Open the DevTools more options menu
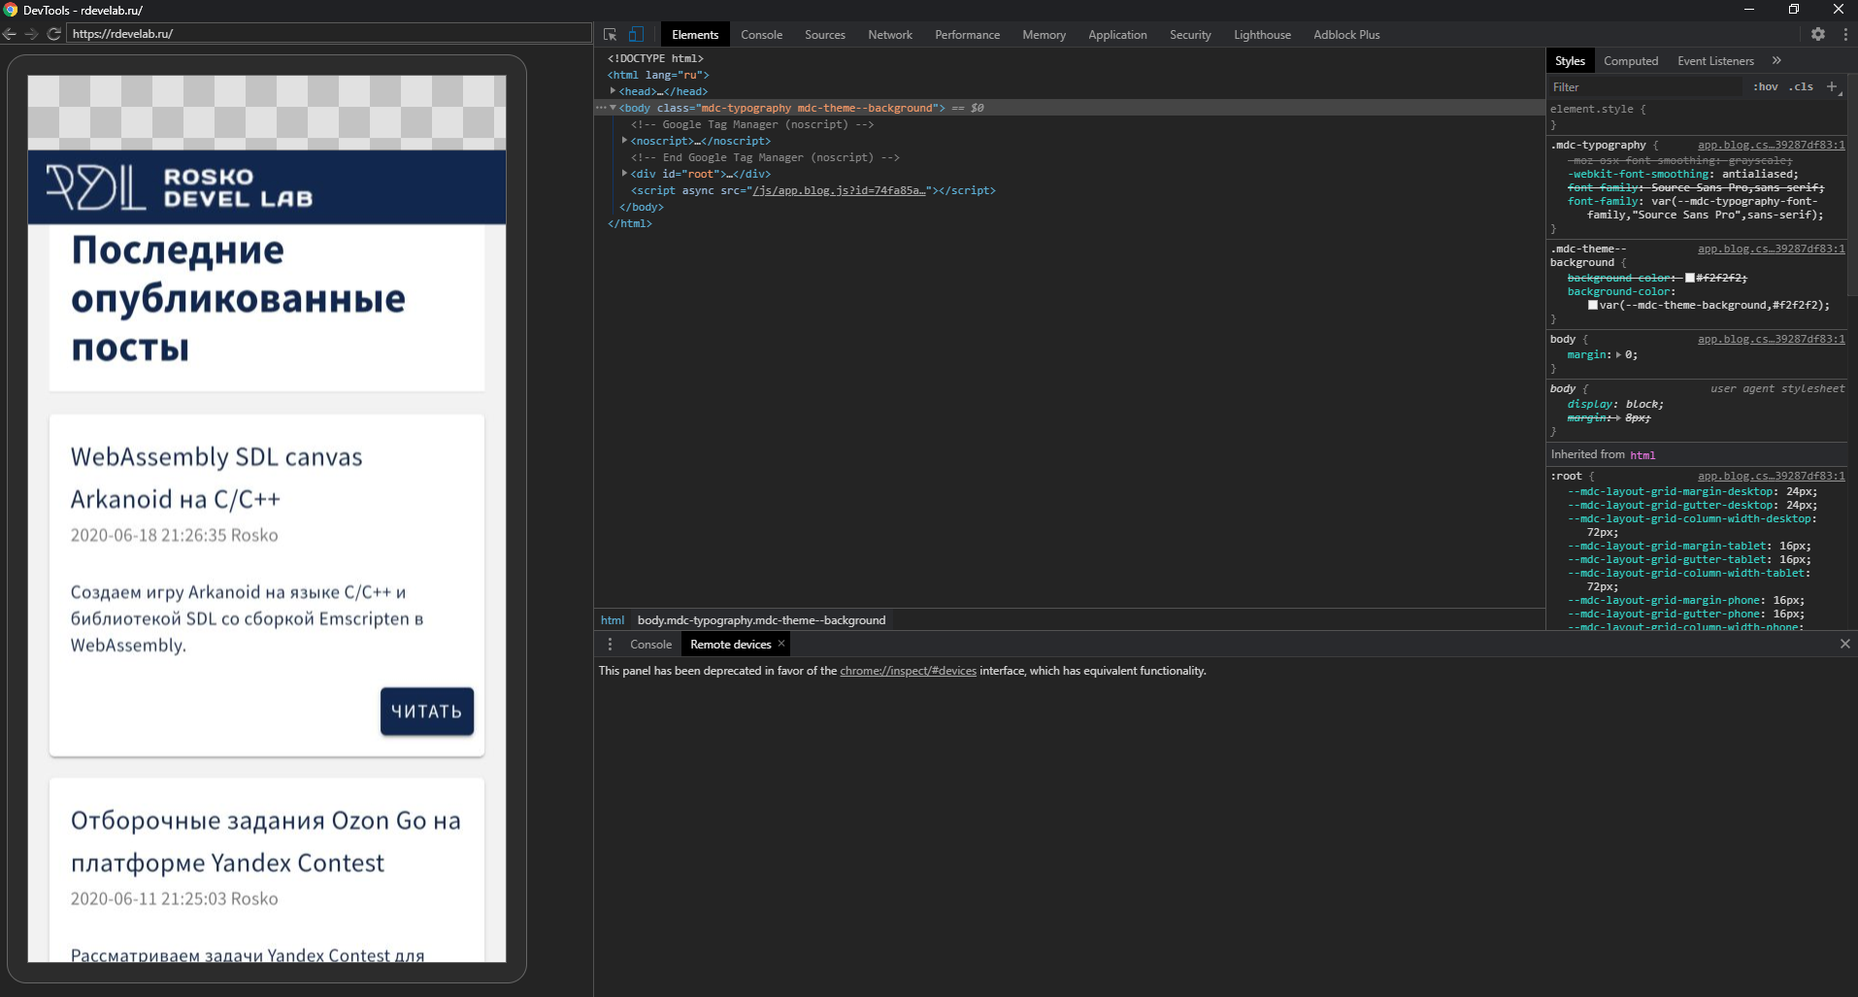Image resolution: width=1858 pixels, height=997 pixels. coord(1845,34)
